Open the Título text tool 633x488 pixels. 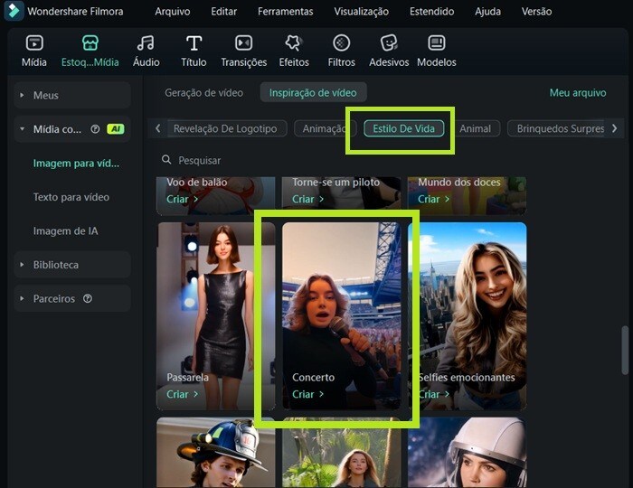[194, 43]
